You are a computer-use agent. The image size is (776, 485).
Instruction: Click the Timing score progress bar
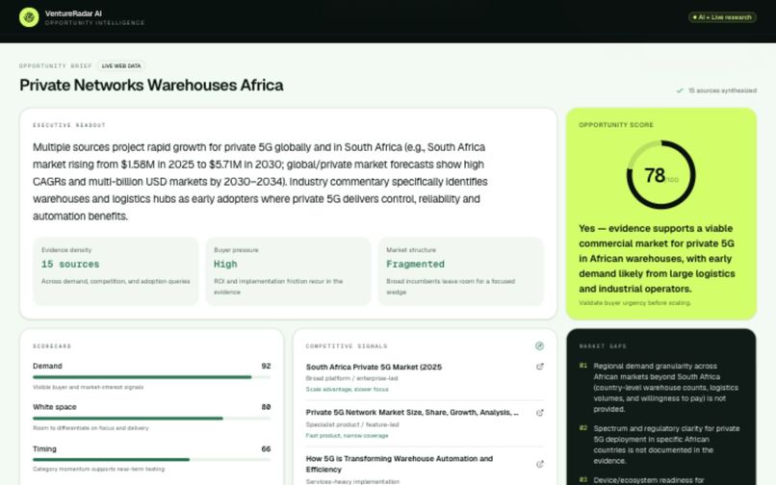point(151,459)
